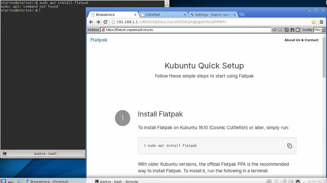327x183 pixels.
Task: Click the insecure HTTPS warning icon in Address bar
Action: [103, 30]
